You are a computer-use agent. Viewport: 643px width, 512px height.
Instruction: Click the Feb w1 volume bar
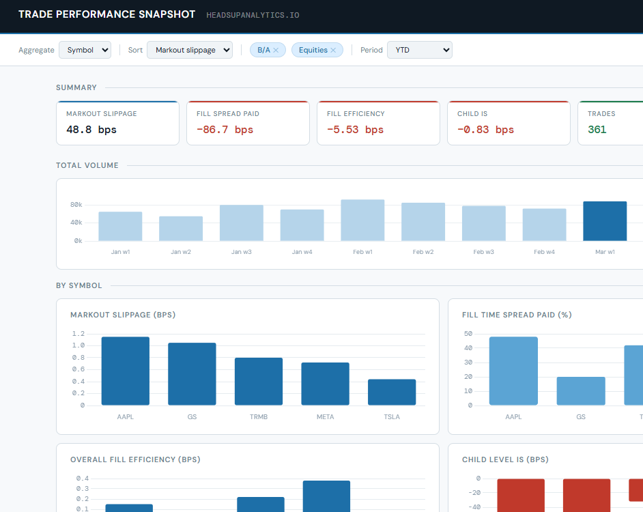click(363, 221)
